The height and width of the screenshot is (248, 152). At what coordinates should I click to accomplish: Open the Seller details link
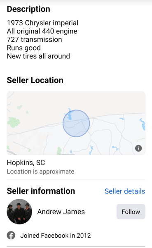(125, 191)
